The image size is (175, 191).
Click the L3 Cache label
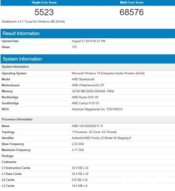(x=8, y=186)
